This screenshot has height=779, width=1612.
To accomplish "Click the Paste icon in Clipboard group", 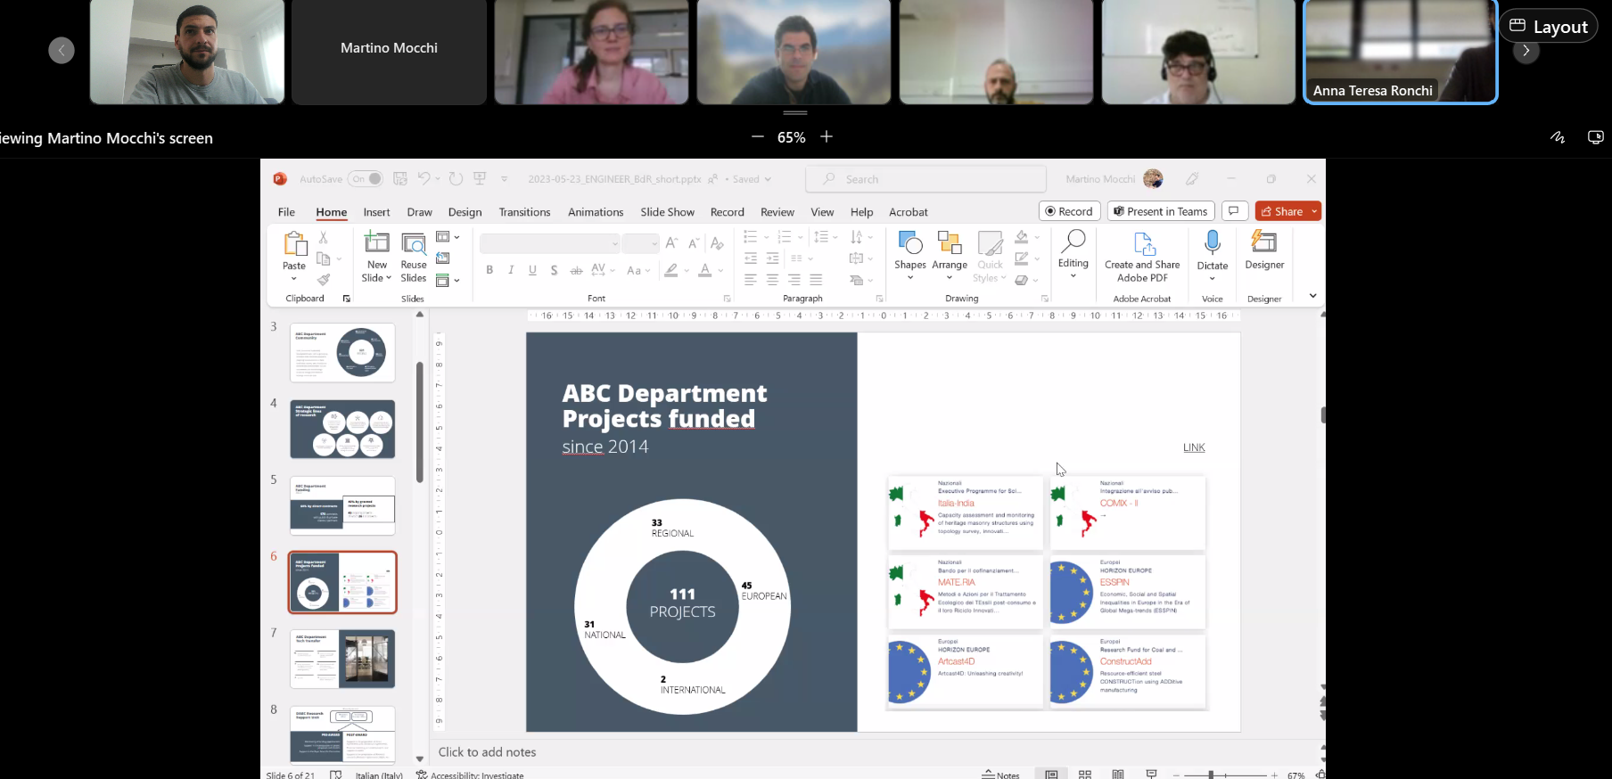I will point(294,243).
